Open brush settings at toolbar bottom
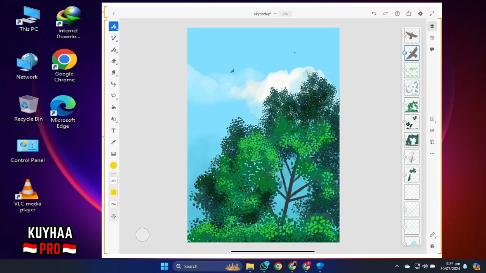This screenshot has width=486, height=273. tap(114, 216)
